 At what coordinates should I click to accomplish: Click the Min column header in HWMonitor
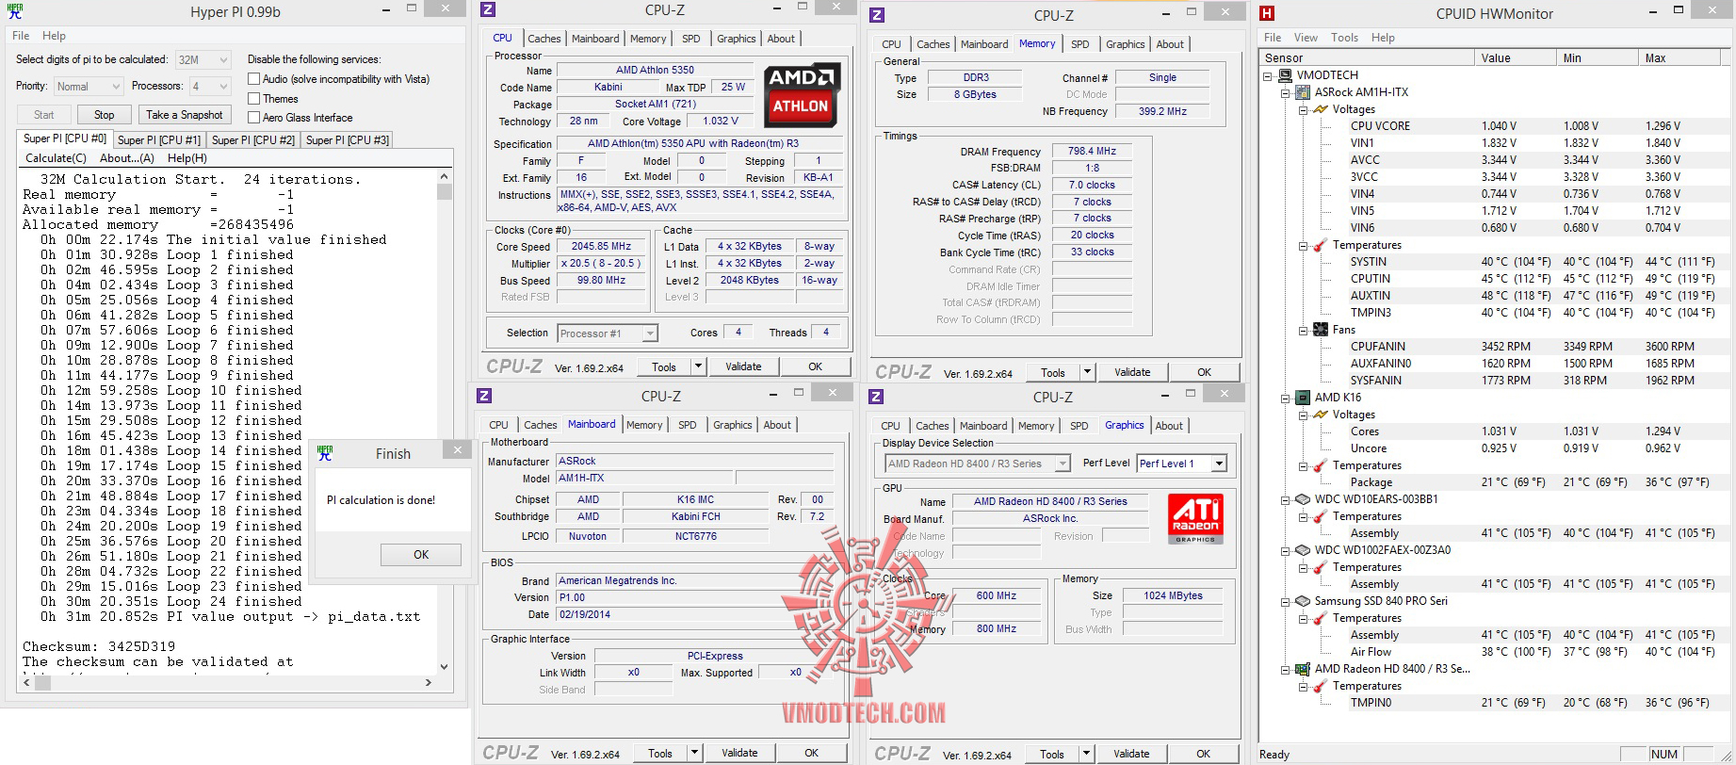1598,58
